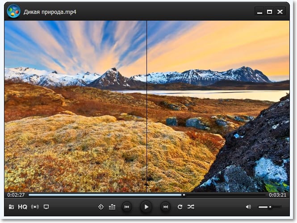Enable the surround sound effect icon
This screenshot has width=297, height=223.
click(x=35, y=207)
